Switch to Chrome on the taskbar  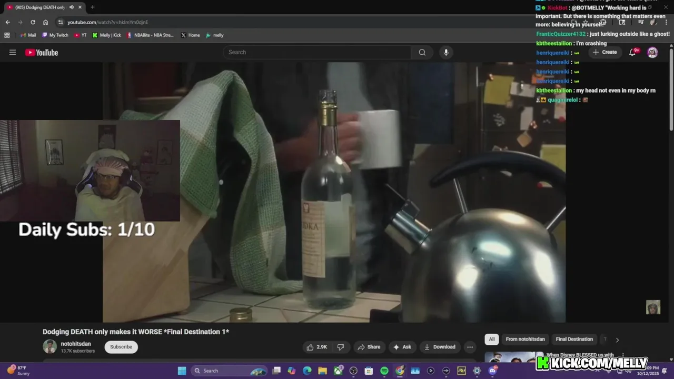(400, 371)
